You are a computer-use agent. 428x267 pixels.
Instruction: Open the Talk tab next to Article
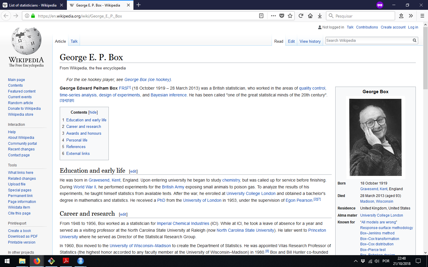pos(74,41)
